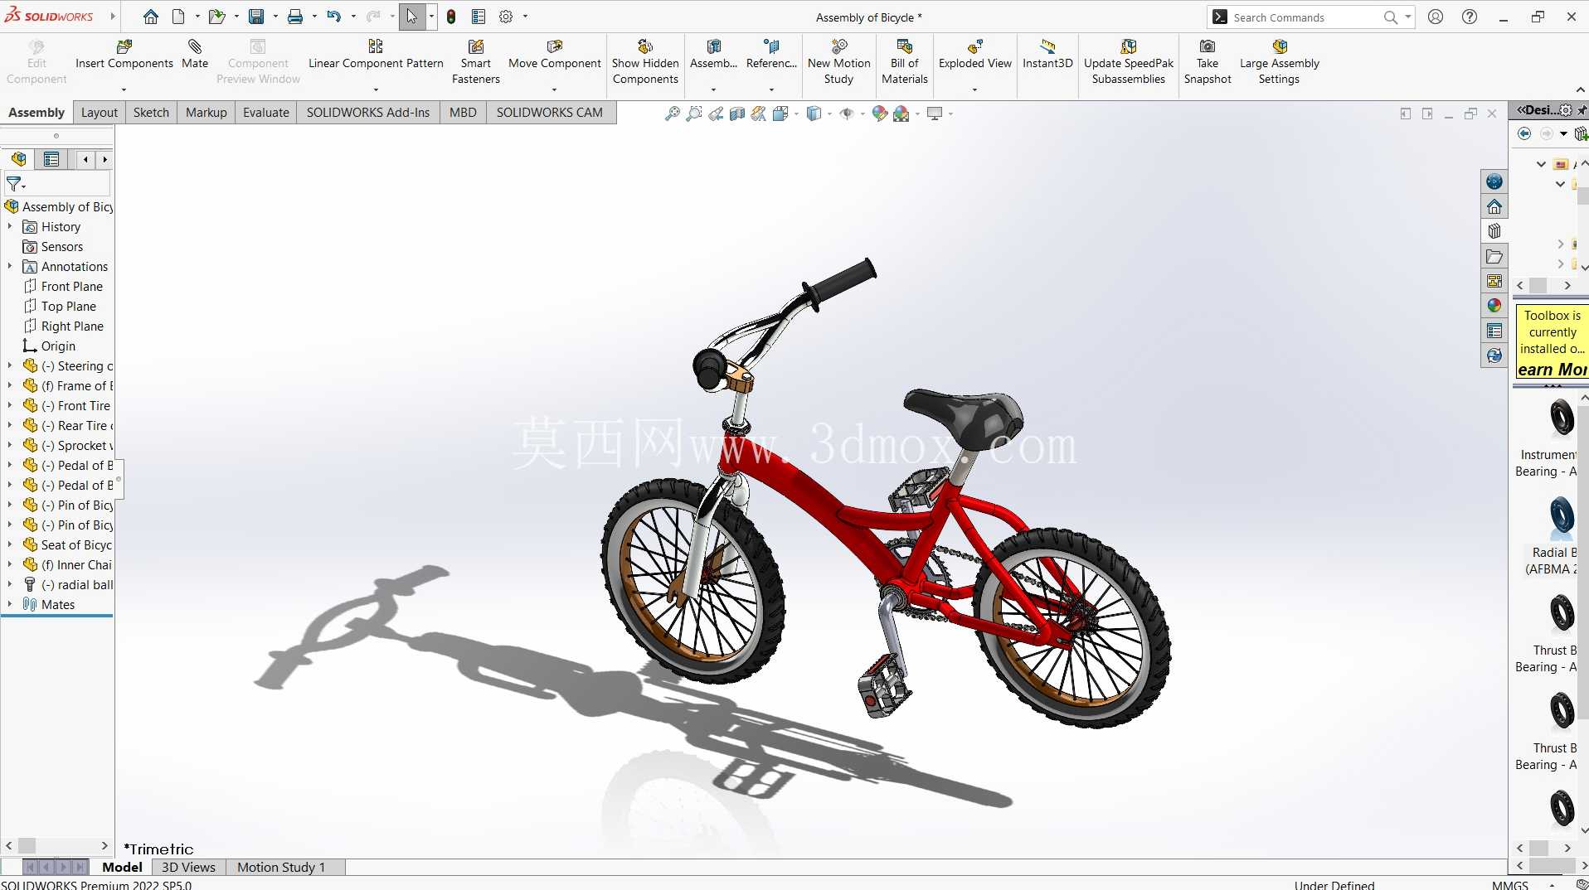Screen dimensions: 1589x890
Task: Click Exploded View tool
Action: [975, 55]
